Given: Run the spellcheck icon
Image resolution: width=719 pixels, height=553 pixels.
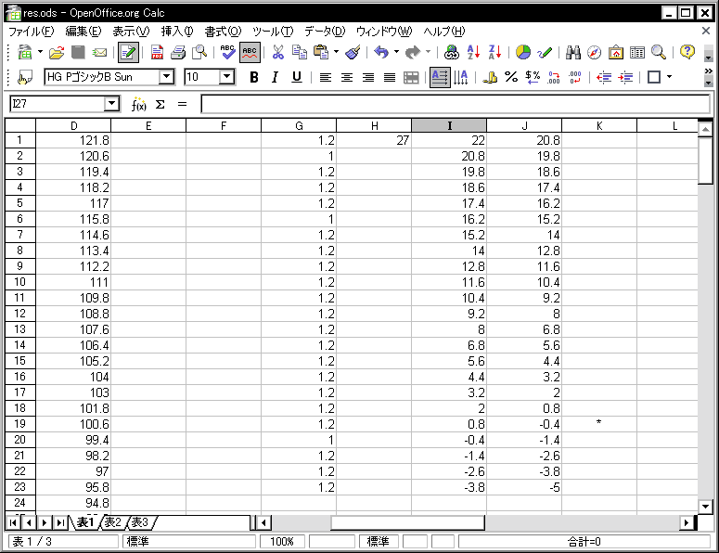Looking at the screenshot, I should 227,52.
